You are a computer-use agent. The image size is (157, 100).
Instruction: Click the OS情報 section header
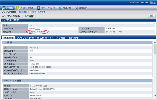tap(77, 43)
